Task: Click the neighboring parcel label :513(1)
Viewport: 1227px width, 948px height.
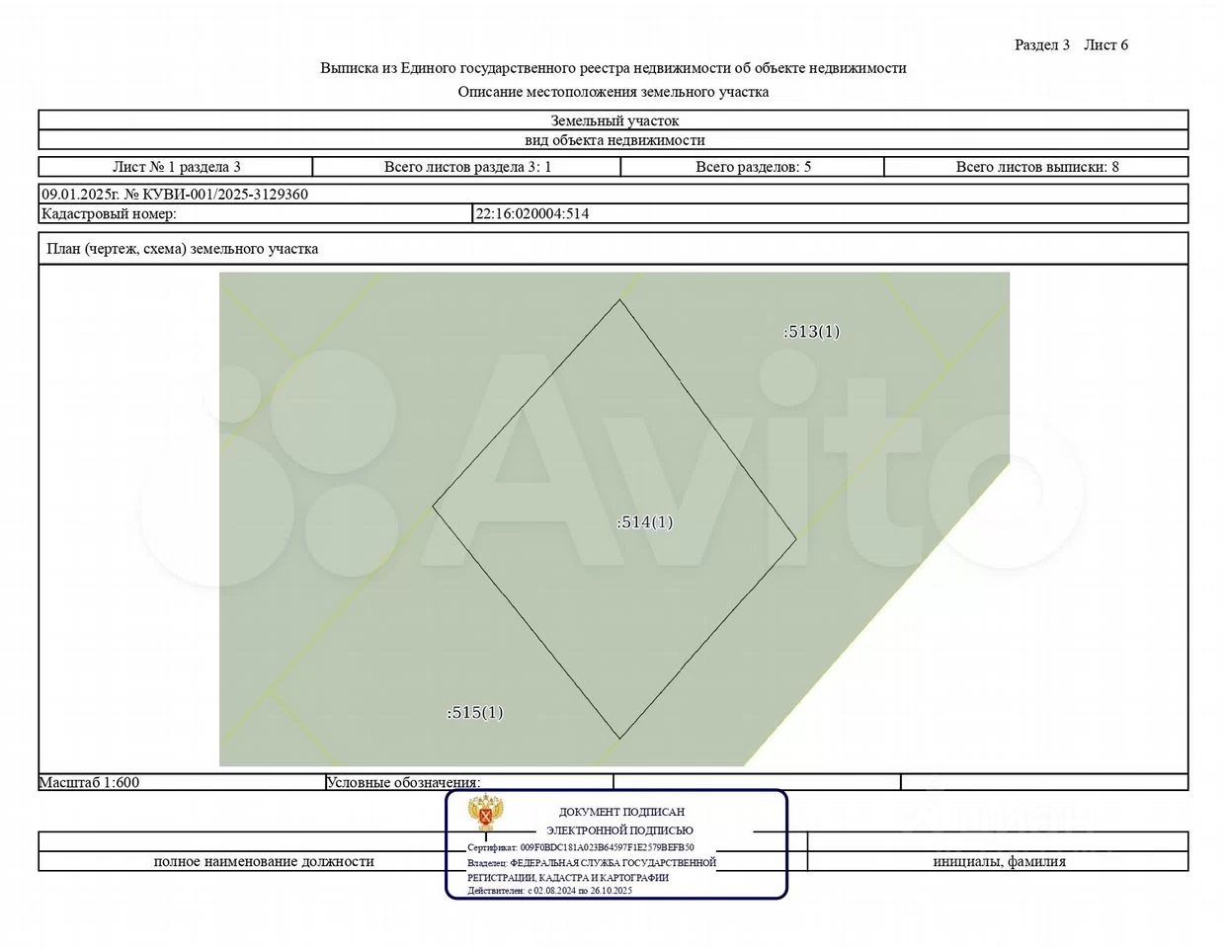Action: pyautogui.click(x=812, y=331)
